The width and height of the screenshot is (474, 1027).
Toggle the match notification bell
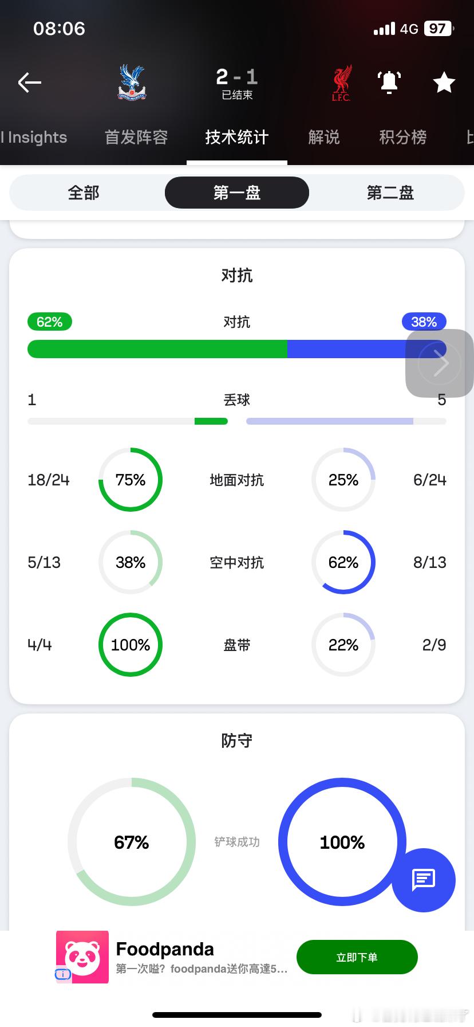pos(389,83)
